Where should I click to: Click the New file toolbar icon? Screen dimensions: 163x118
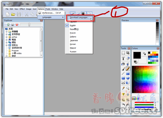click(x=8, y=14)
